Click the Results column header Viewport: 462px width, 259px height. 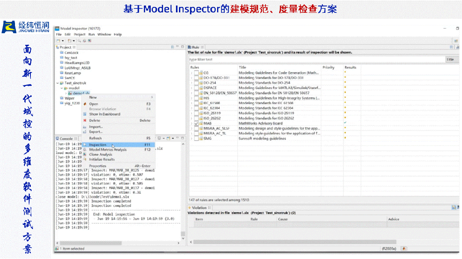[350, 67]
